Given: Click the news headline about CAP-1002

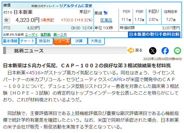Looking at the screenshot, I should click(x=87, y=66).
